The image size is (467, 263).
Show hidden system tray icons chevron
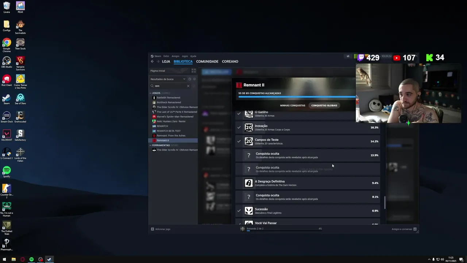pos(429,259)
